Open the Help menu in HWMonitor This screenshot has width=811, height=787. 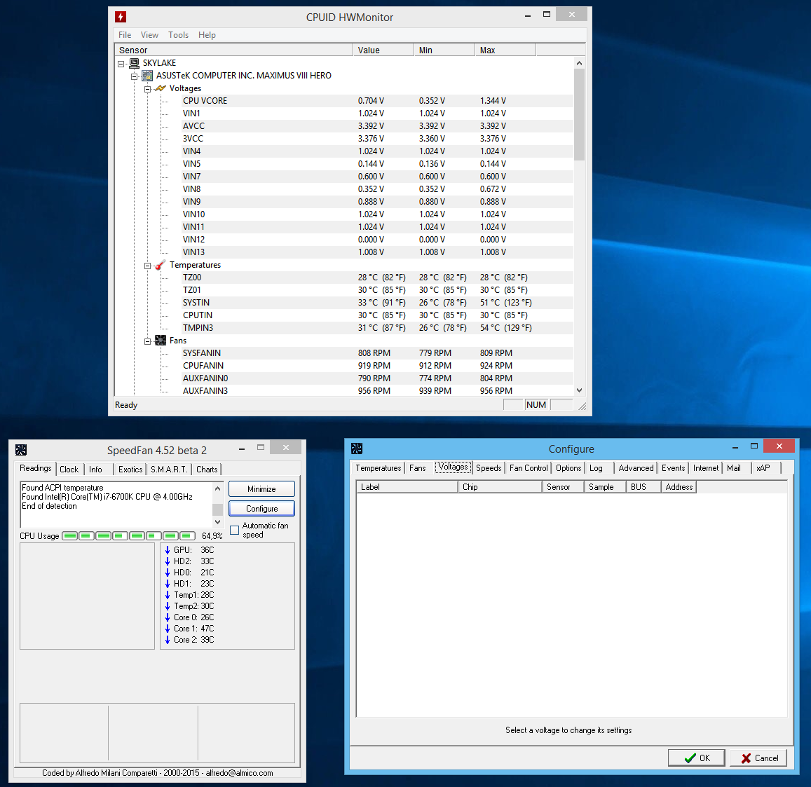tap(207, 34)
